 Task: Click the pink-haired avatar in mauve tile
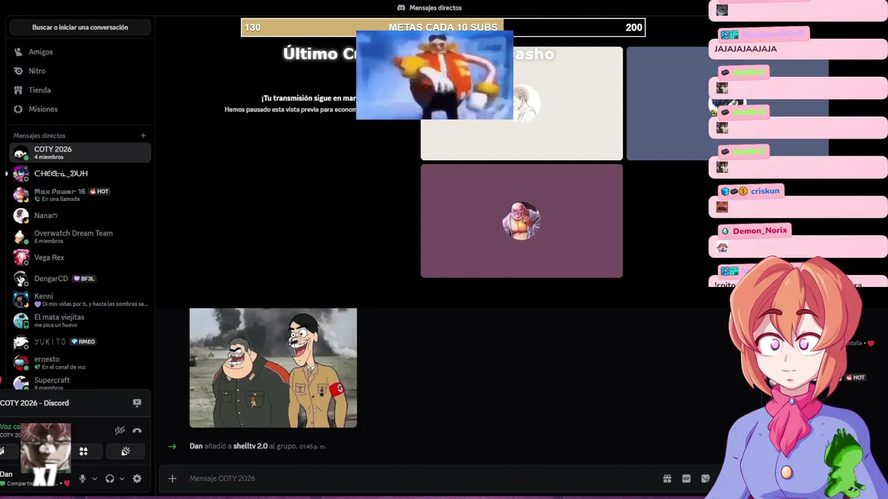(522, 221)
